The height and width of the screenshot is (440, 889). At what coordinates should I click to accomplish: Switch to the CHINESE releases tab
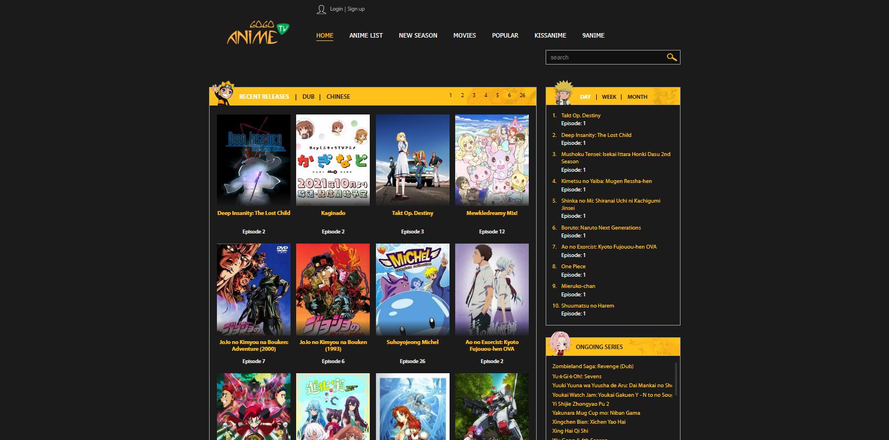pyautogui.click(x=338, y=97)
